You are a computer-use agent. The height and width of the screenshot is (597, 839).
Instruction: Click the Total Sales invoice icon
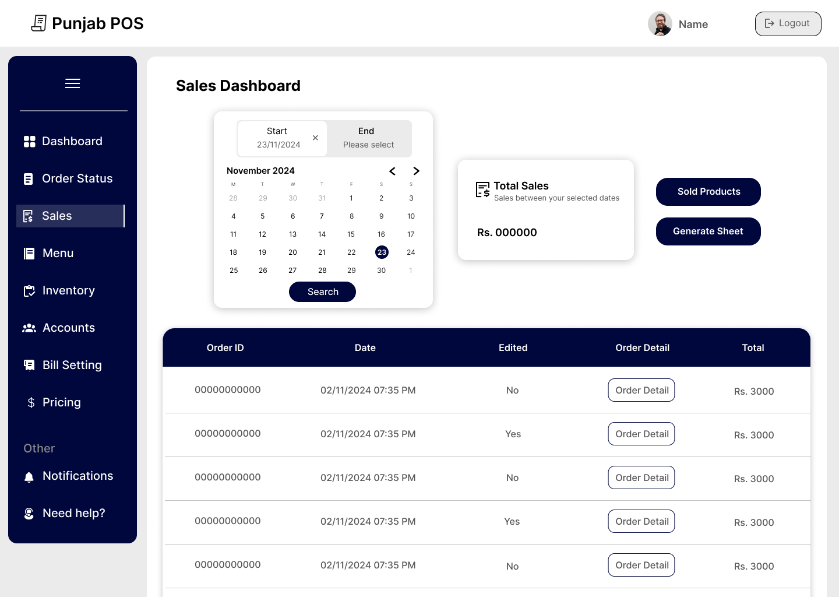point(483,189)
